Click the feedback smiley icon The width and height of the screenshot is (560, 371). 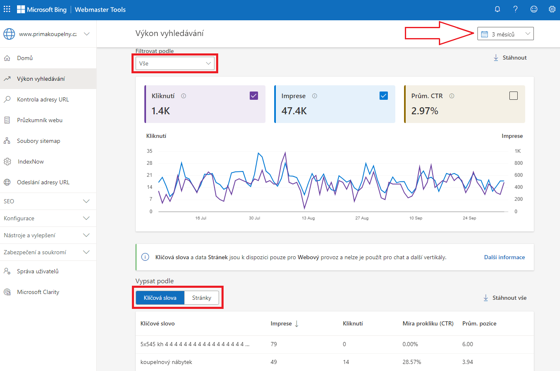(534, 9)
